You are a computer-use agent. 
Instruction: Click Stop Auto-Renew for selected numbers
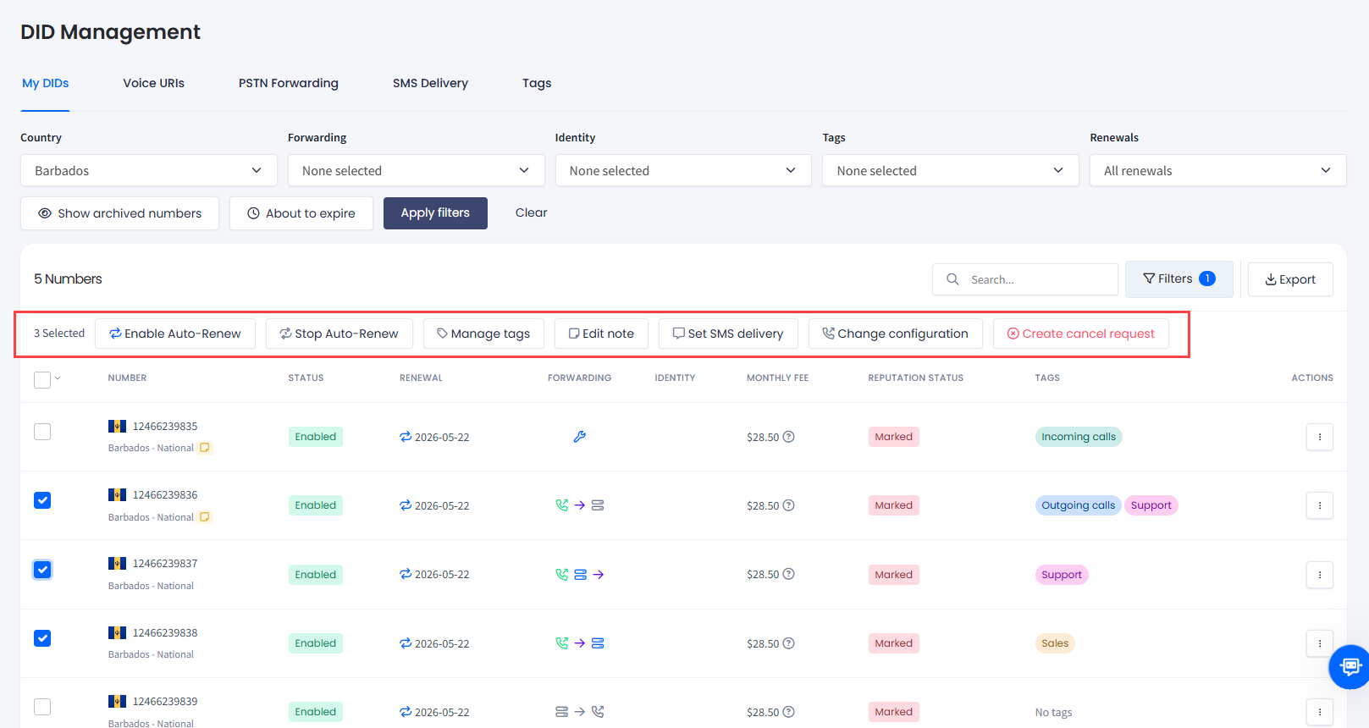point(339,334)
